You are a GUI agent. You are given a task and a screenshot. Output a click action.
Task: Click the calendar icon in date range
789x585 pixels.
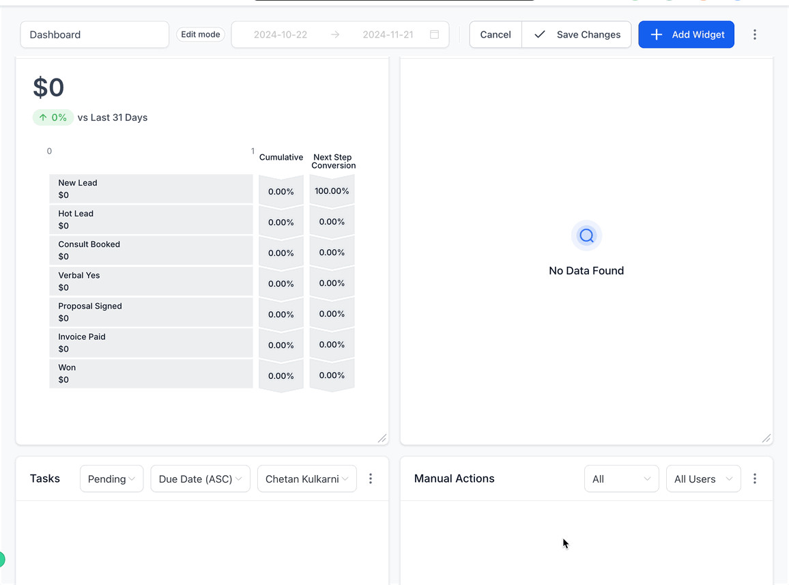coord(434,35)
